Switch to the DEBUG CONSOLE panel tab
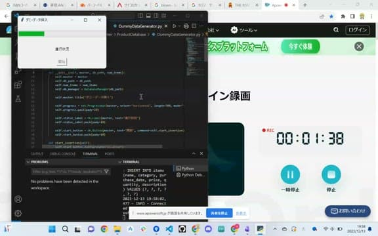The width and height of the screenshot is (378, 236). coord(63,153)
